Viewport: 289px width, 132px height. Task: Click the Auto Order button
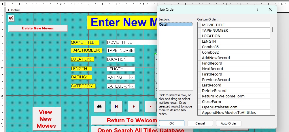tap(228, 123)
